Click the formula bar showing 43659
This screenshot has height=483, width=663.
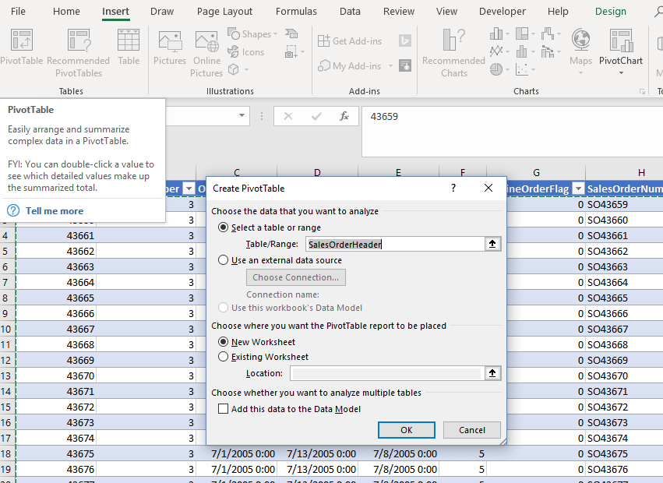tap(512, 131)
